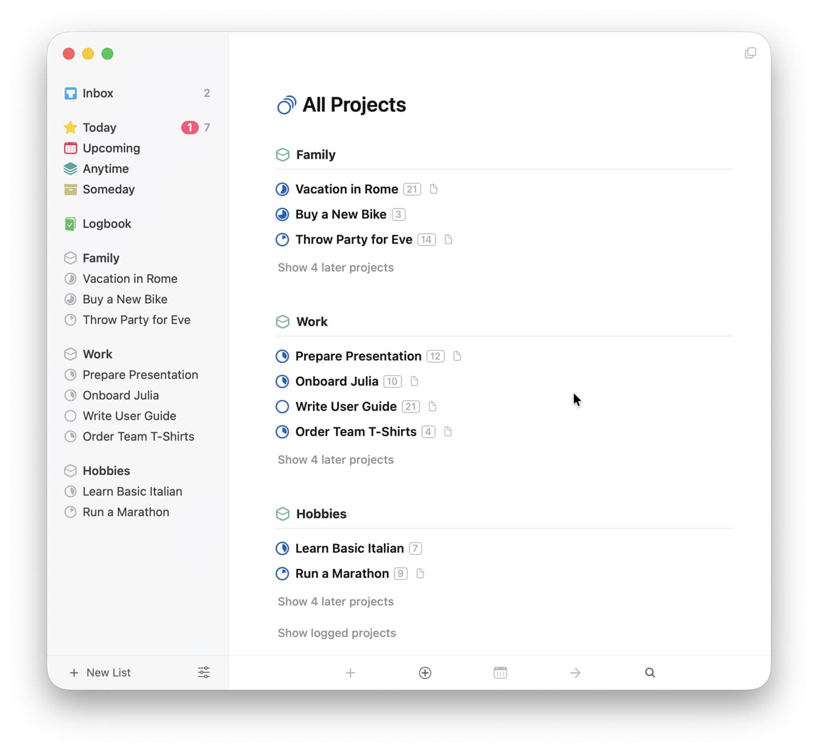
Task: Click the notes icon beside Vacation in Rome
Action: tap(433, 189)
